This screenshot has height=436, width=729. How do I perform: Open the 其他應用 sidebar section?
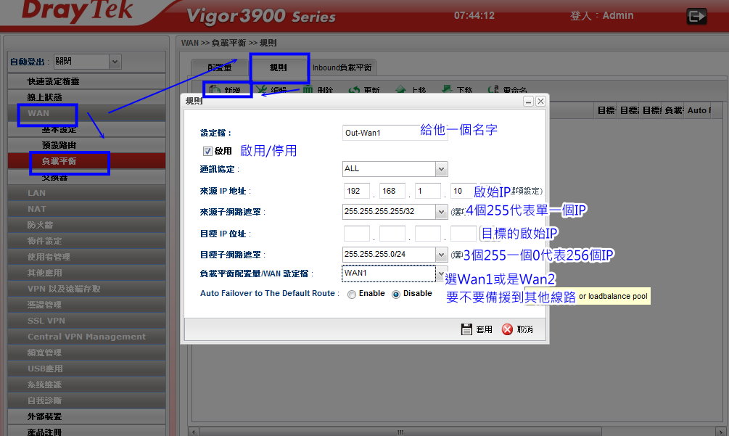coord(86,273)
